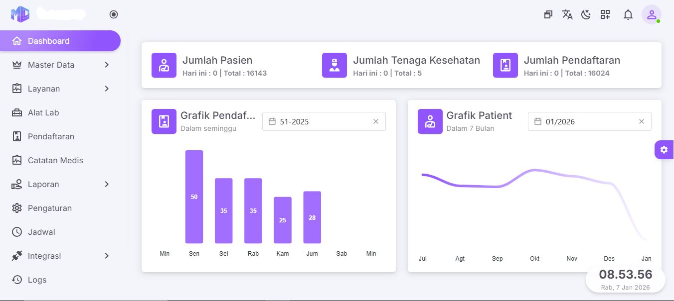Open the Alat Lab page

click(43, 112)
